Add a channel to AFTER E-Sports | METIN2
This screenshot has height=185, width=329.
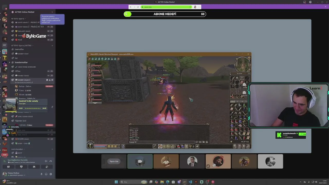[x=52, y=45]
